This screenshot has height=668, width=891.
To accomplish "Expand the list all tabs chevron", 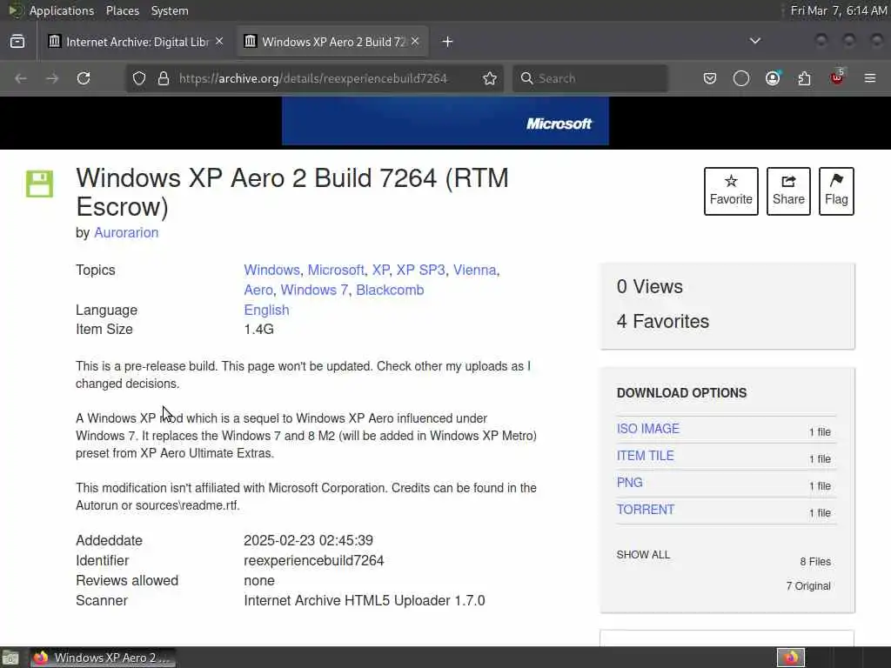I will [x=755, y=41].
